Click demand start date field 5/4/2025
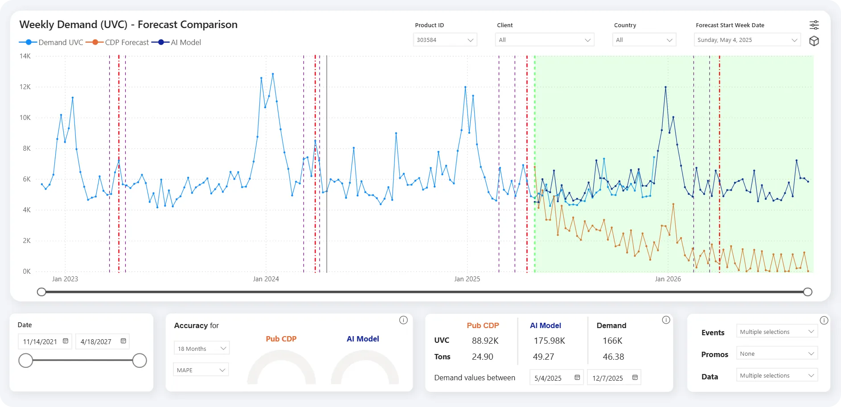Screen dimensions: 841x407 coord(556,378)
